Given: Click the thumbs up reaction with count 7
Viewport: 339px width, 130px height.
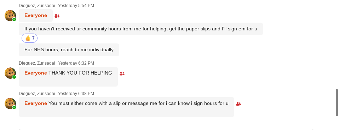Looking at the screenshot, I should 30,38.
